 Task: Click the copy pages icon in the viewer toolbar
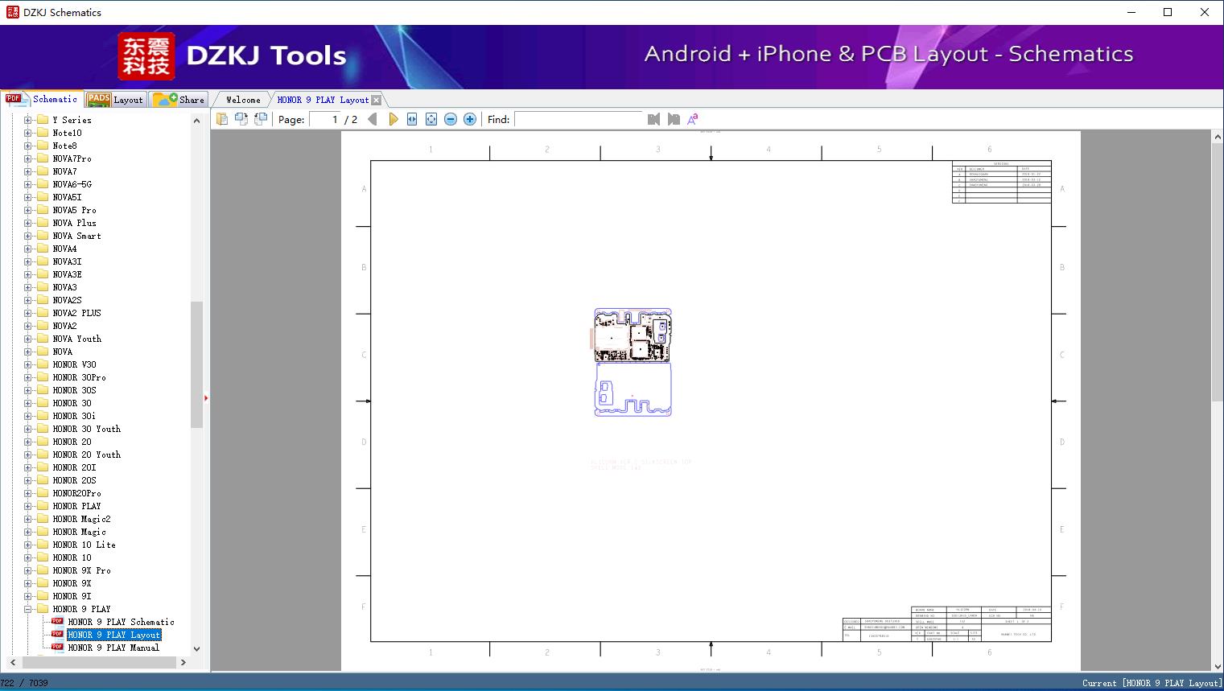point(221,119)
